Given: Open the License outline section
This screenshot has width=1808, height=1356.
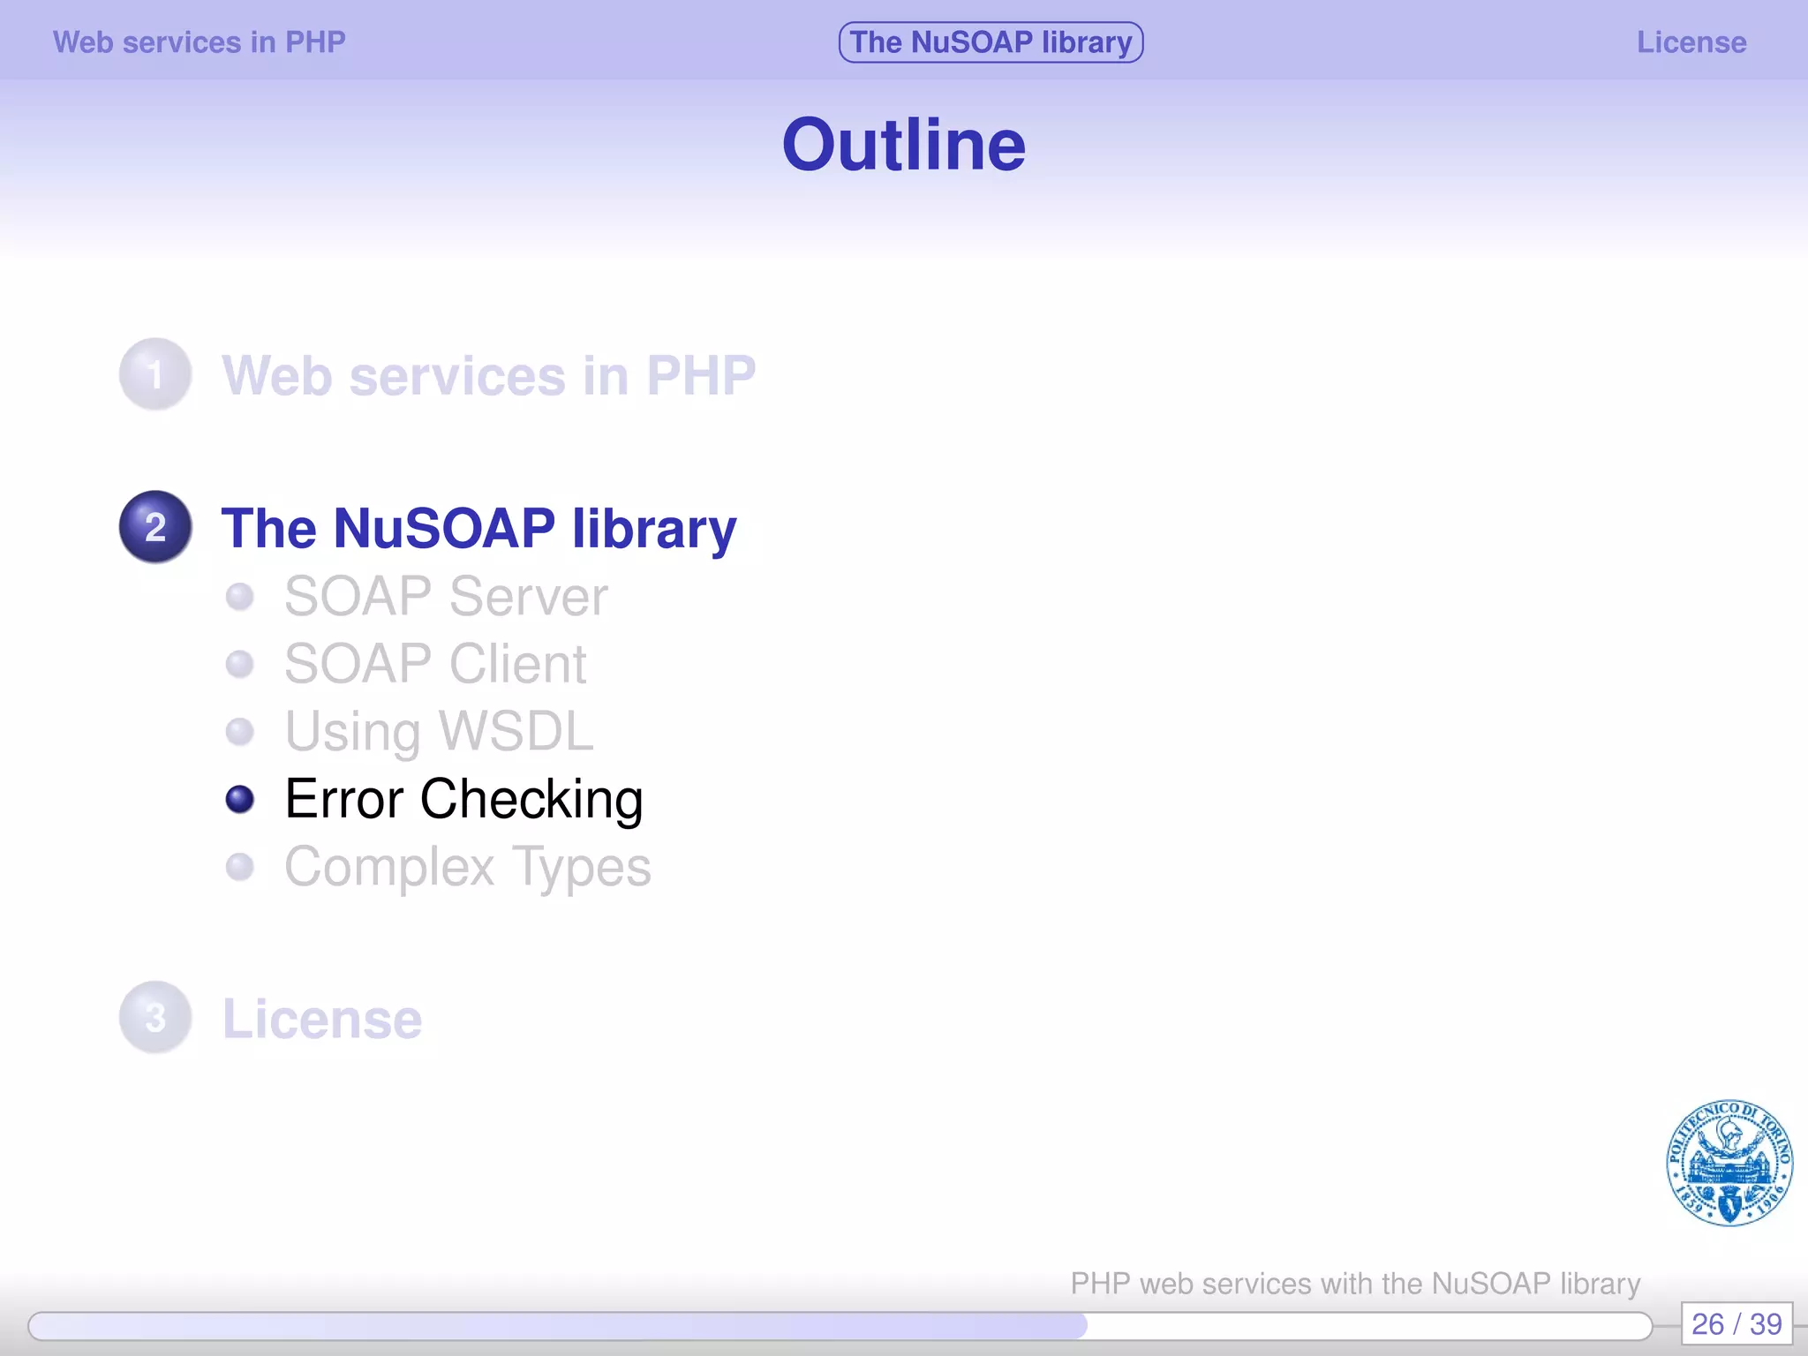Looking at the screenshot, I should (x=322, y=1019).
